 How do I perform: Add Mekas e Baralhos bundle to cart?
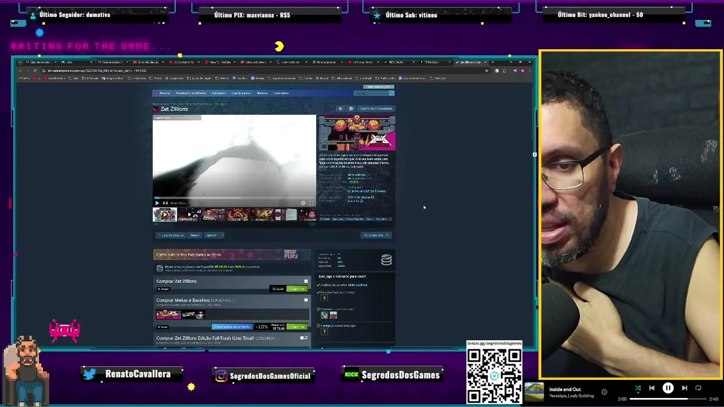[297, 327]
